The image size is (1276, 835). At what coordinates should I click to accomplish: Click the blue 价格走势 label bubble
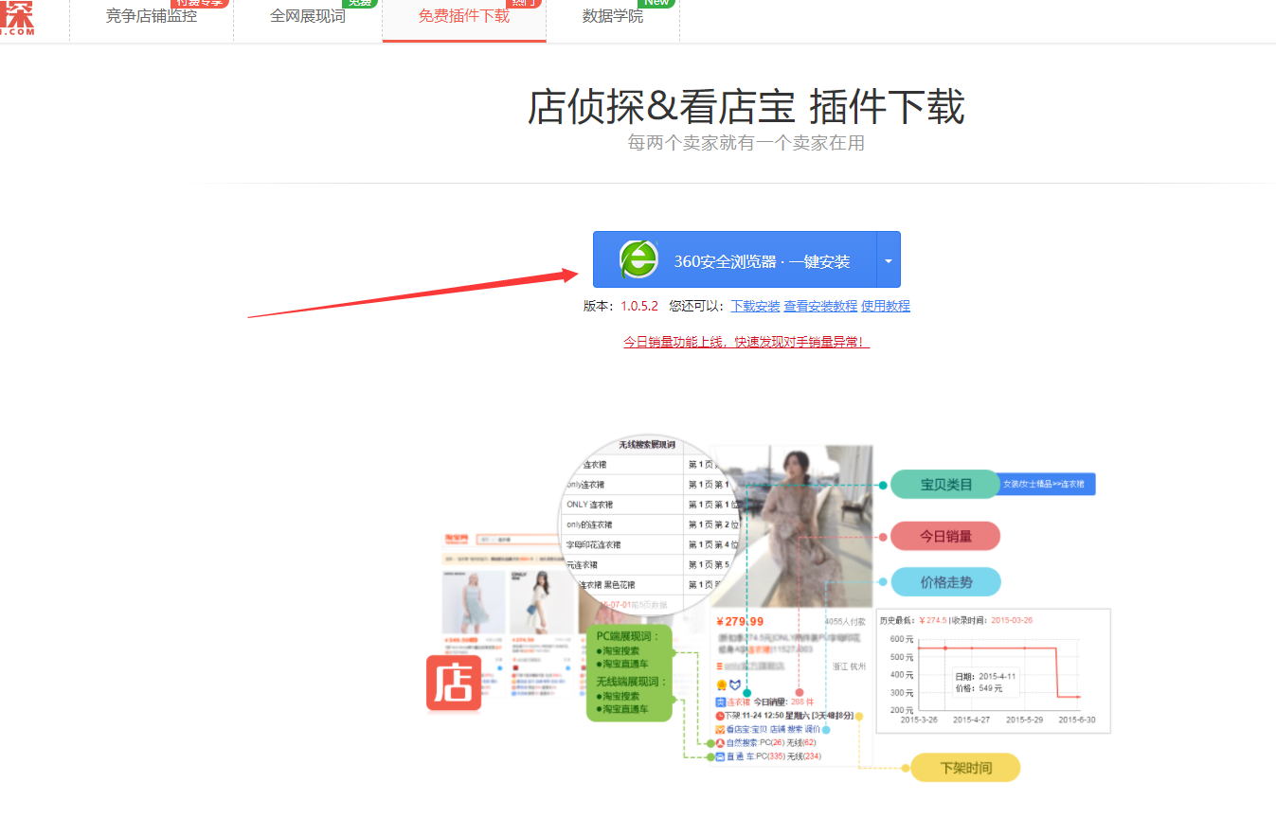[945, 582]
